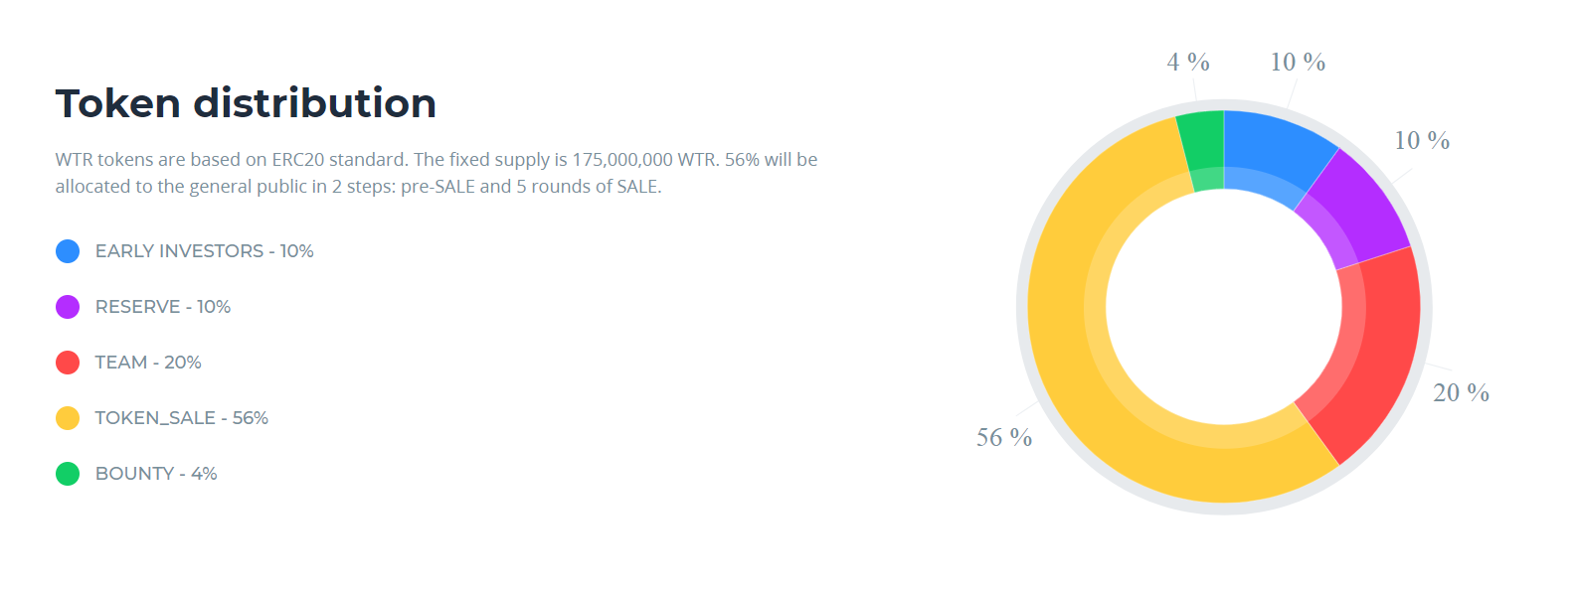Image resolution: width=1574 pixels, height=589 pixels.
Task: Click the 4 % chart label
Action: pyautogui.click(x=1188, y=63)
